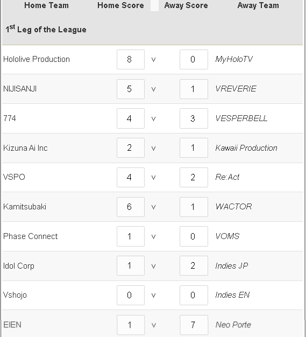Select Re:Act away score input
306x337 pixels.
pos(194,177)
